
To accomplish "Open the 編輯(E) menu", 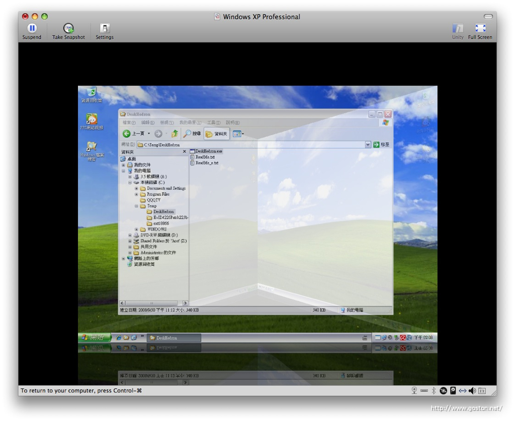I will [x=147, y=123].
